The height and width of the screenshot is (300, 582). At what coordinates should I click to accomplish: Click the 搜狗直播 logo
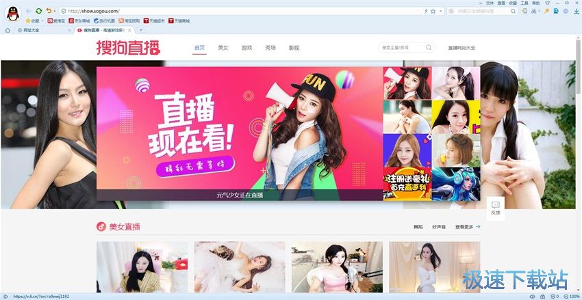[x=128, y=48]
